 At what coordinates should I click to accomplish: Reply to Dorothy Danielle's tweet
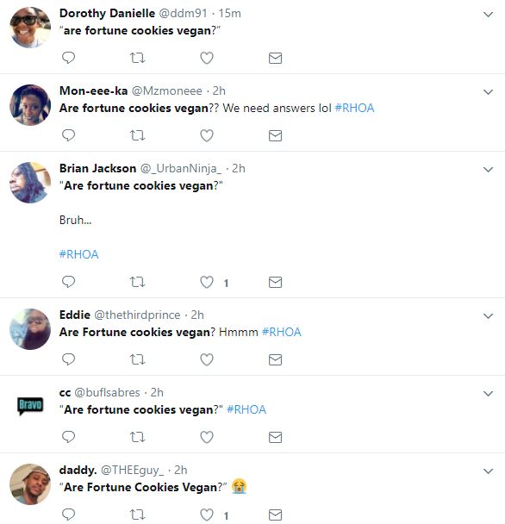pyautogui.click(x=69, y=58)
